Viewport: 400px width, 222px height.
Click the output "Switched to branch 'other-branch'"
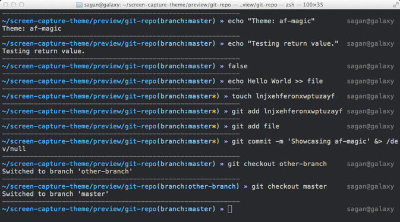[67, 172]
